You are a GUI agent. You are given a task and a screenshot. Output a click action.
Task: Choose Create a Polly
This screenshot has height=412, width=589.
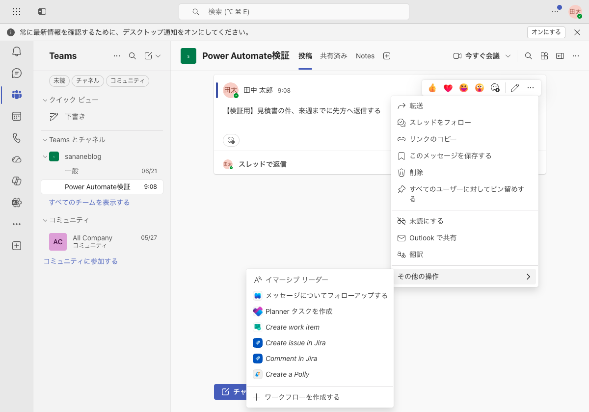(x=320, y=374)
